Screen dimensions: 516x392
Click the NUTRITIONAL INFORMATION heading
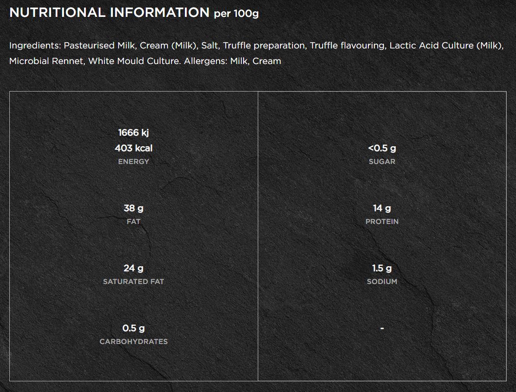tap(109, 13)
